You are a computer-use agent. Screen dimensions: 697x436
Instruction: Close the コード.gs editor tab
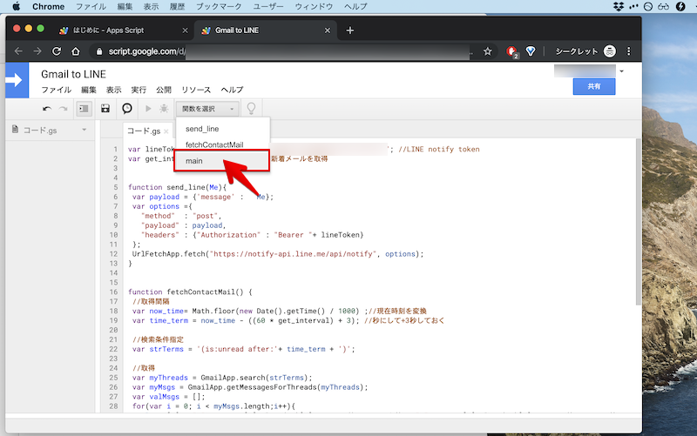[170, 131]
